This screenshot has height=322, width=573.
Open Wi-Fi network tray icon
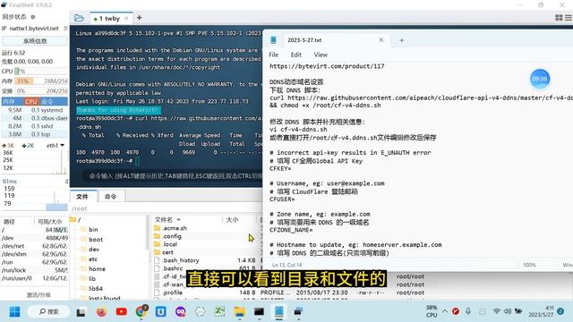[496, 311]
